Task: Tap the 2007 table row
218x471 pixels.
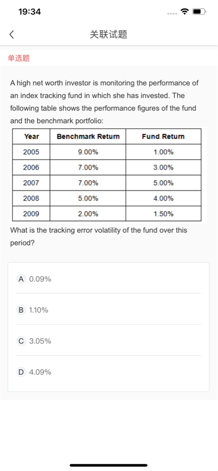Action: tap(107, 183)
